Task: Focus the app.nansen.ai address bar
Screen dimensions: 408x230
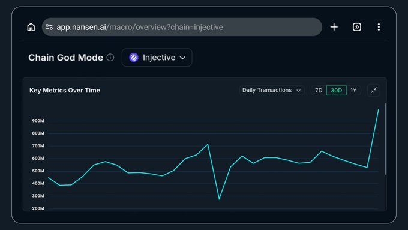Action: 182,27
